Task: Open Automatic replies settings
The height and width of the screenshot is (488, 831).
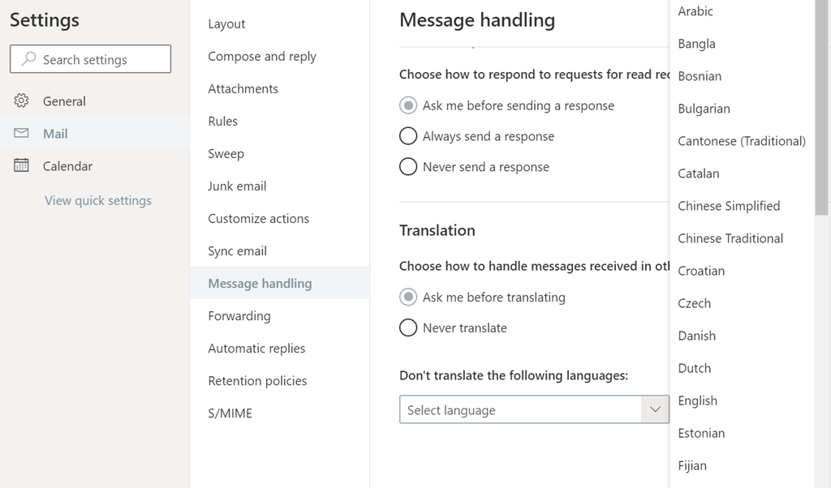Action: 256,349
